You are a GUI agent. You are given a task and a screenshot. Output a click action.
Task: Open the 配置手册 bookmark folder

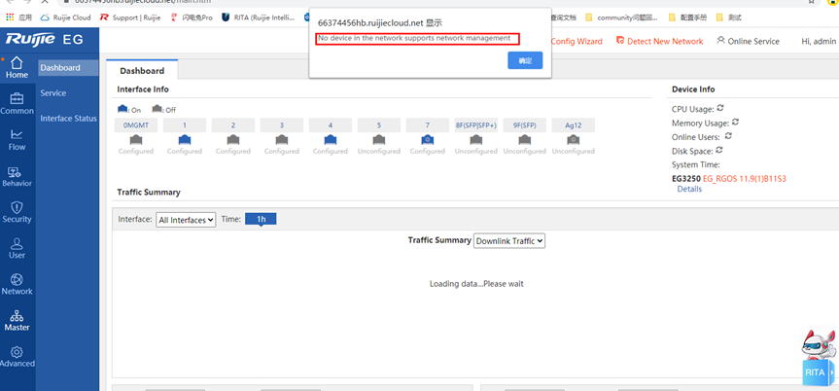coord(687,18)
